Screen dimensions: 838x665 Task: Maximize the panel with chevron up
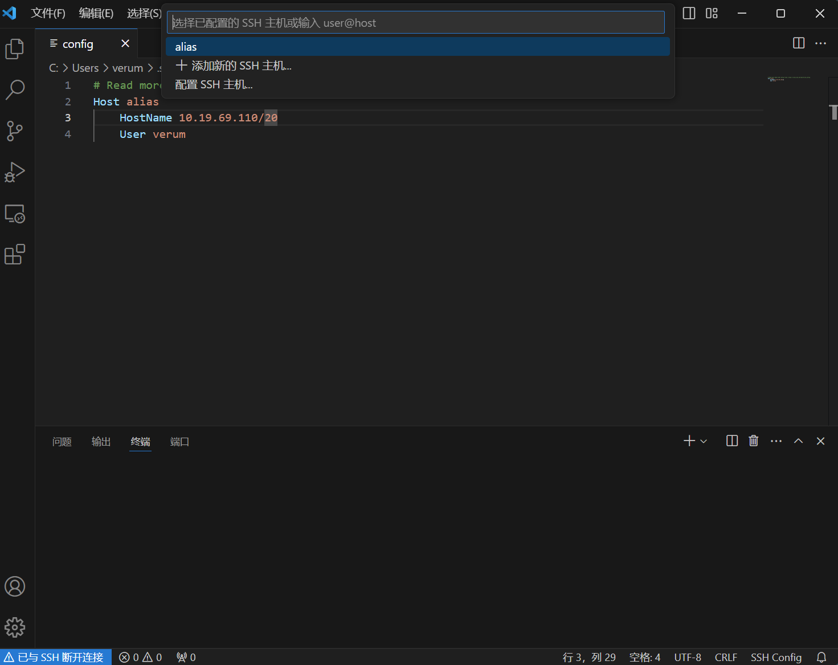(x=799, y=441)
